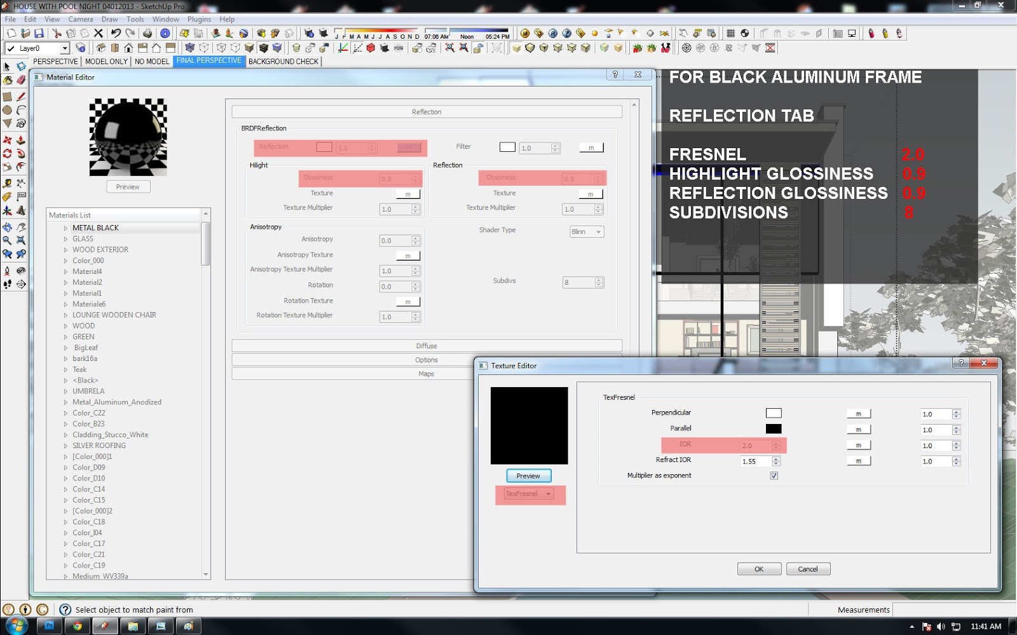Select the Eraser tool
Image resolution: width=1017 pixels, height=635 pixels.
(21, 80)
